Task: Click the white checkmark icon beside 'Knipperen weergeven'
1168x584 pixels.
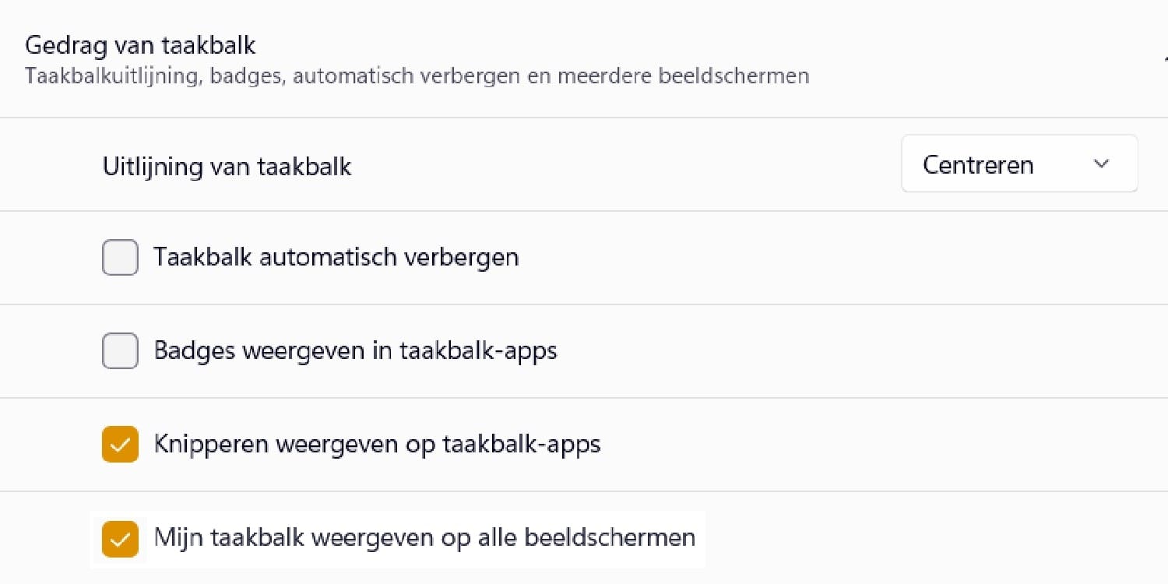Action: click(x=120, y=445)
